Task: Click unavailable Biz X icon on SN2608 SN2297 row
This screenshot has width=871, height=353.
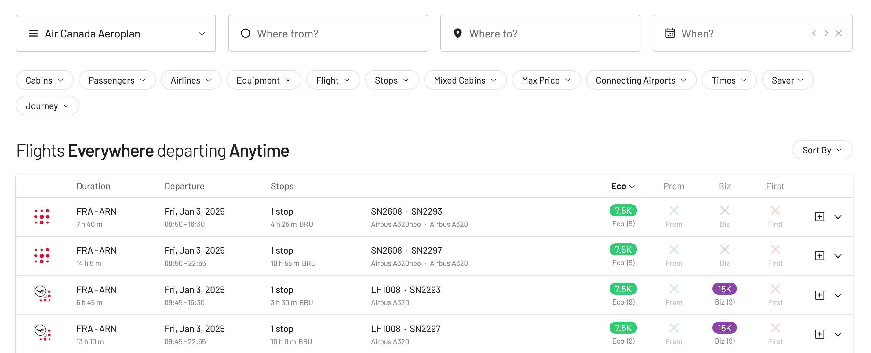Action: click(x=724, y=250)
